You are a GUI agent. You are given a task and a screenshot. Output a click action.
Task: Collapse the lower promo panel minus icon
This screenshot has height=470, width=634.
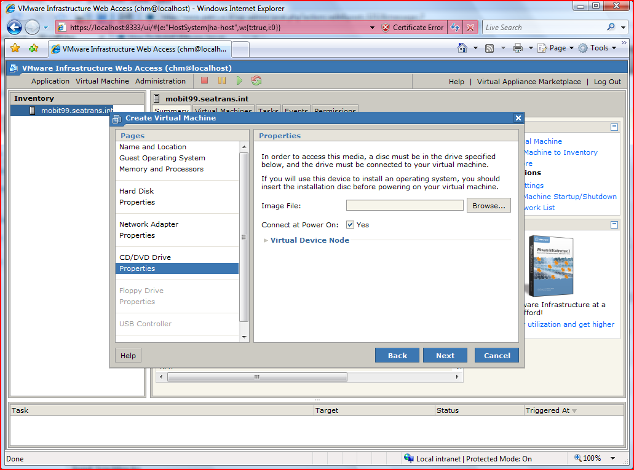[614, 225]
